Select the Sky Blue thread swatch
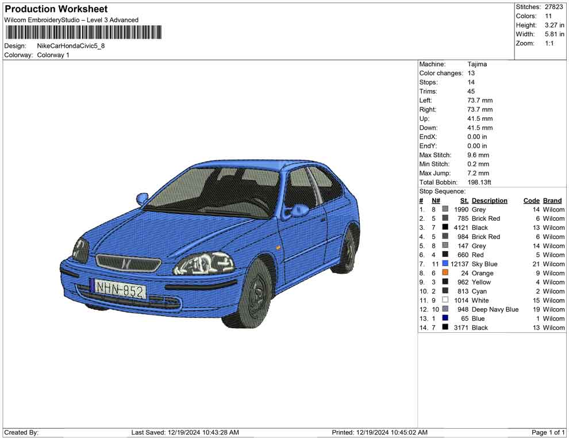Image resolution: width=569 pixels, height=438 pixels. point(444,264)
